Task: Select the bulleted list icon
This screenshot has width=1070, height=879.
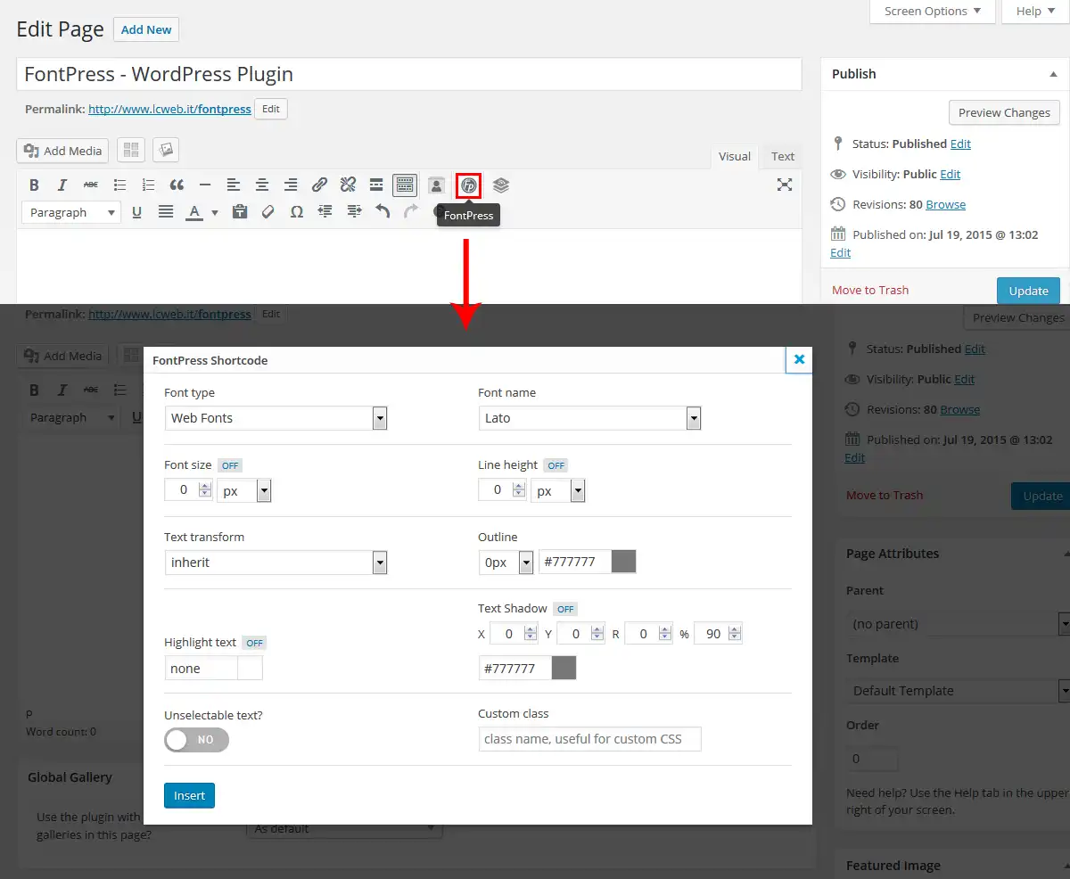Action: 119,185
